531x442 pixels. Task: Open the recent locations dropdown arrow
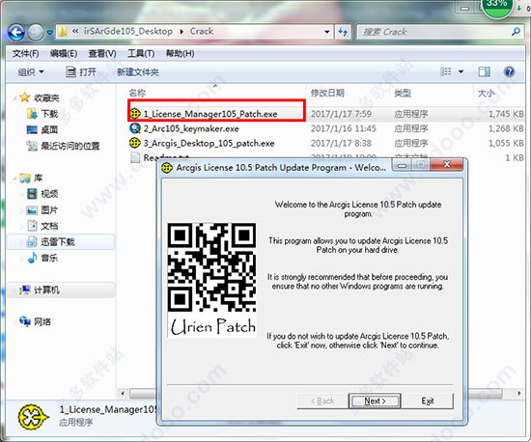point(50,33)
